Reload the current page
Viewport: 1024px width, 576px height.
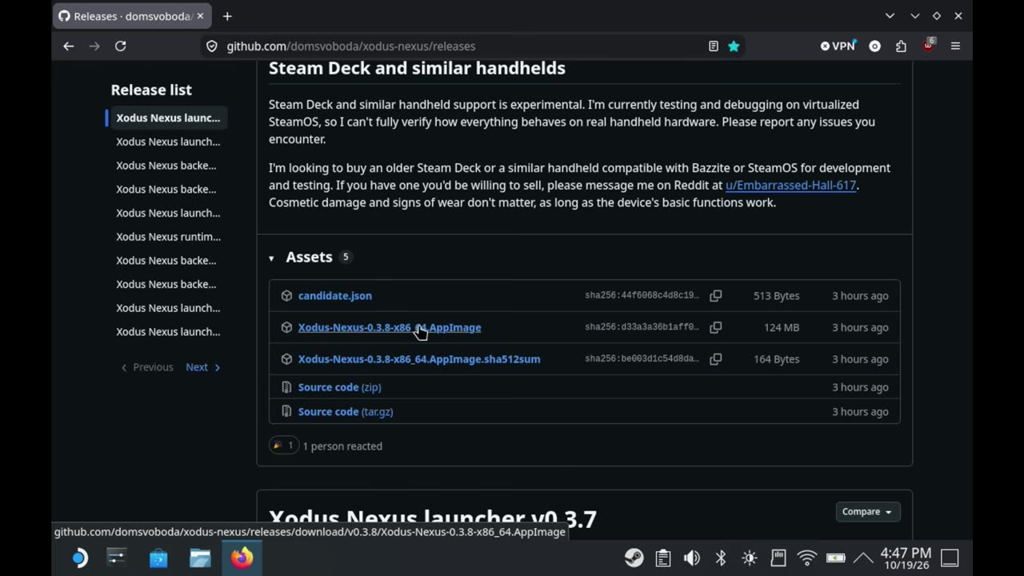[121, 46]
